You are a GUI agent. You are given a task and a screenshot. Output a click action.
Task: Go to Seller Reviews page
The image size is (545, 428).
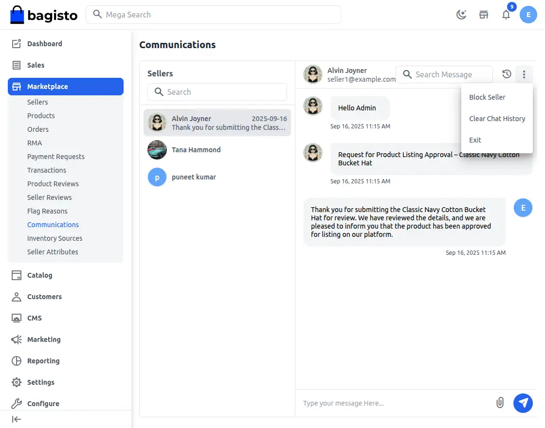click(x=50, y=197)
